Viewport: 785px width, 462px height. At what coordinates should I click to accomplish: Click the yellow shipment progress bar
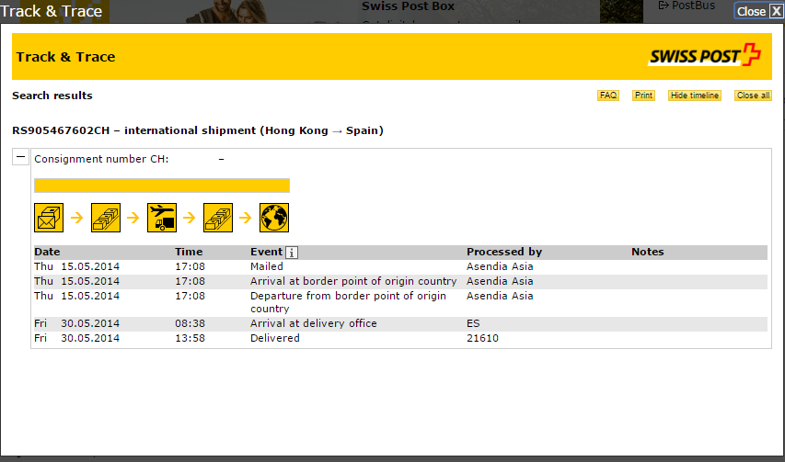click(x=161, y=186)
